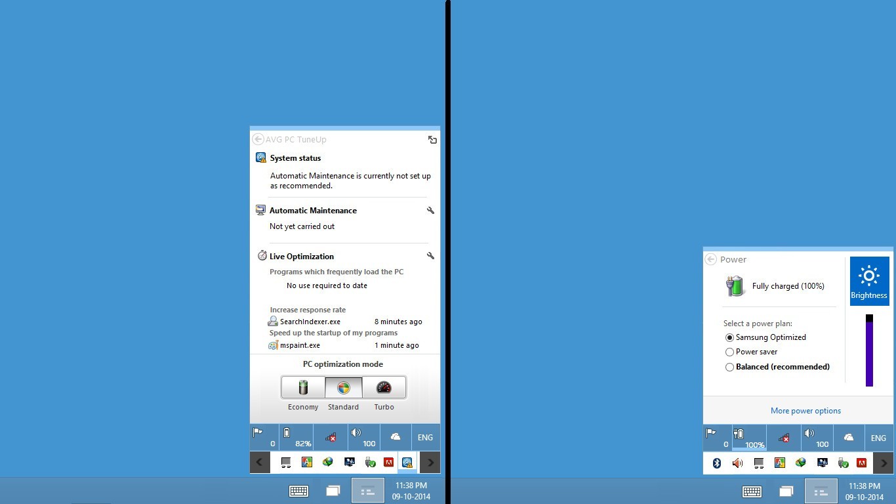
Task: Choose the Balanced (recommended) power plan
Action: coord(729,367)
